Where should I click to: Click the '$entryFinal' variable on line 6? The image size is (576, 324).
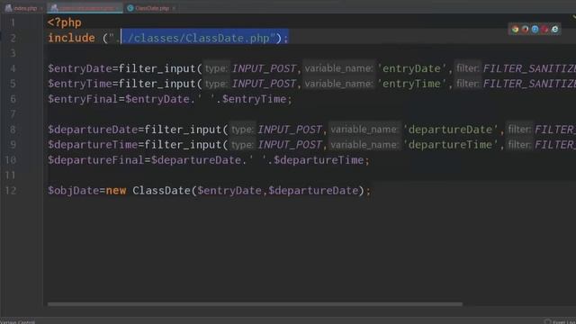83,99
